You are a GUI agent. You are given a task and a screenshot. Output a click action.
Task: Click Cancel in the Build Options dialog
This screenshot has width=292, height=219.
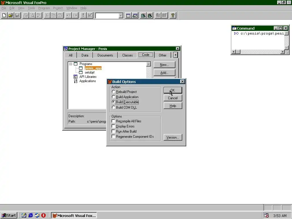173,98
